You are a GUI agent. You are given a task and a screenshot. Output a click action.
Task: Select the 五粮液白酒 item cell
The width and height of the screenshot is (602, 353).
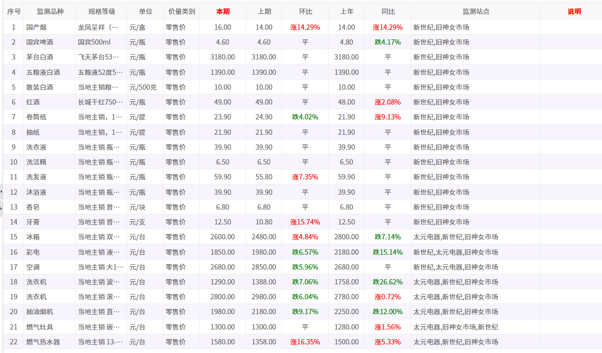click(50, 72)
